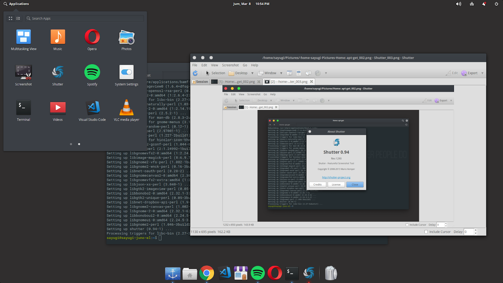
Task: Open System Settings
Action: click(x=126, y=75)
